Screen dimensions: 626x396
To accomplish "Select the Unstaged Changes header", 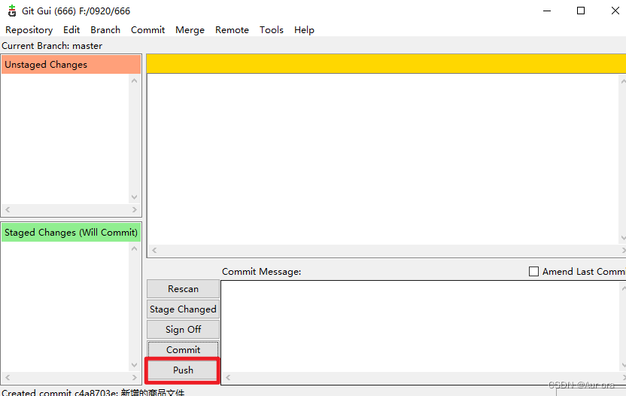I will [x=71, y=65].
